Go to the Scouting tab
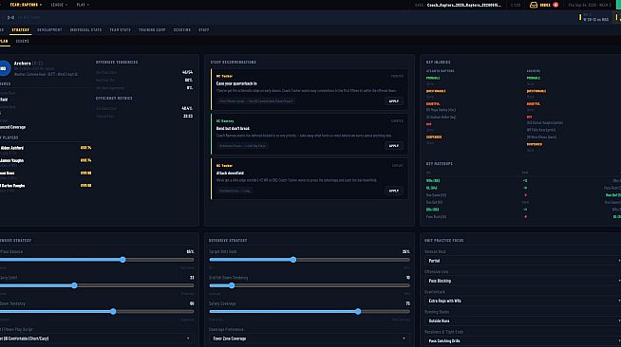 pos(181,30)
